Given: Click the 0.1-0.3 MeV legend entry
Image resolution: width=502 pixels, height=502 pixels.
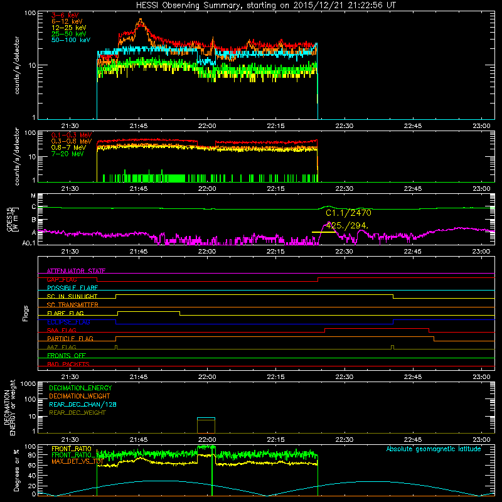Looking at the screenshot, I should tap(72, 135).
